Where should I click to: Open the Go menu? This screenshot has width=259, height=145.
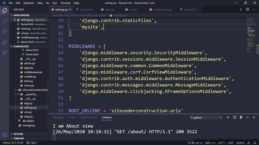(x=48, y=3)
